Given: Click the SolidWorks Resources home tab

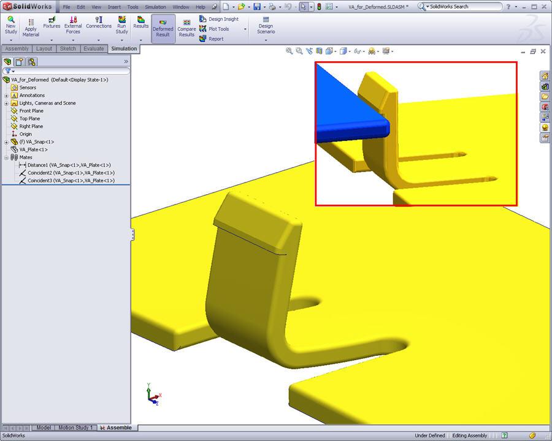Looking at the screenshot, I should point(545,76).
